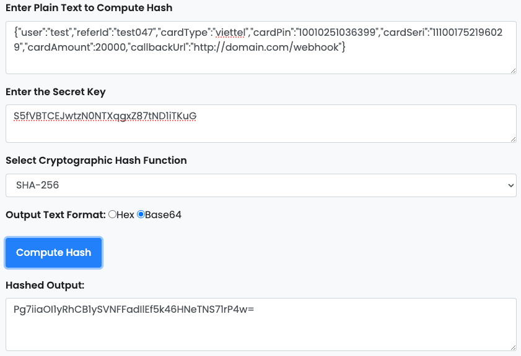This screenshot has height=356, width=521.
Task: Select the Hex output format radio button
Action: point(112,214)
